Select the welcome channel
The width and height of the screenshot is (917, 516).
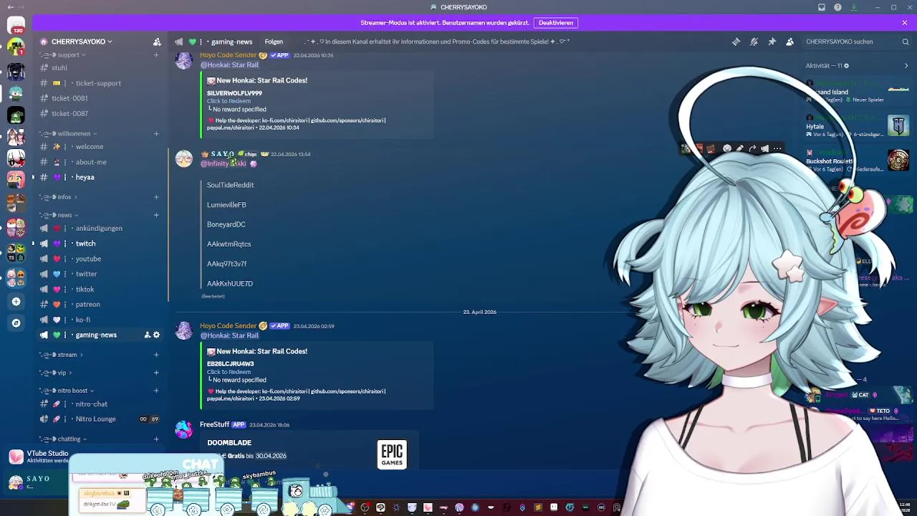pyautogui.click(x=100, y=147)
